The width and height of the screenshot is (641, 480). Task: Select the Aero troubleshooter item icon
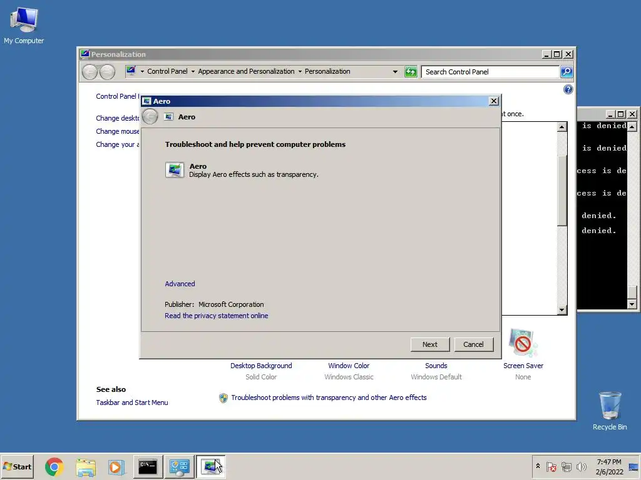(175, 170)
